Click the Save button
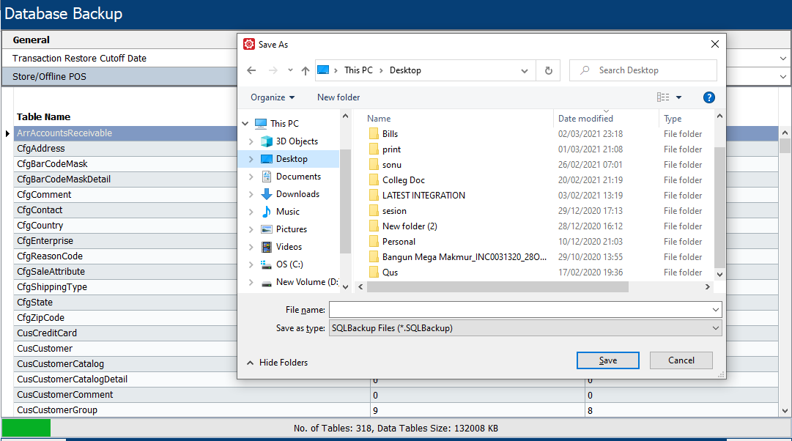Image resolution: width=792 pixels, height=441 pixels. [607, 360]
